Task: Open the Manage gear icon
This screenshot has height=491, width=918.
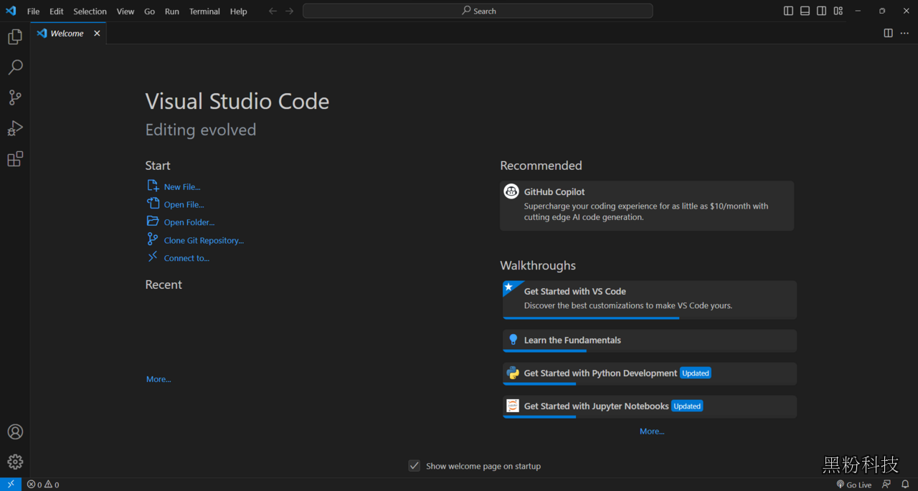Action: click(15, 462)
